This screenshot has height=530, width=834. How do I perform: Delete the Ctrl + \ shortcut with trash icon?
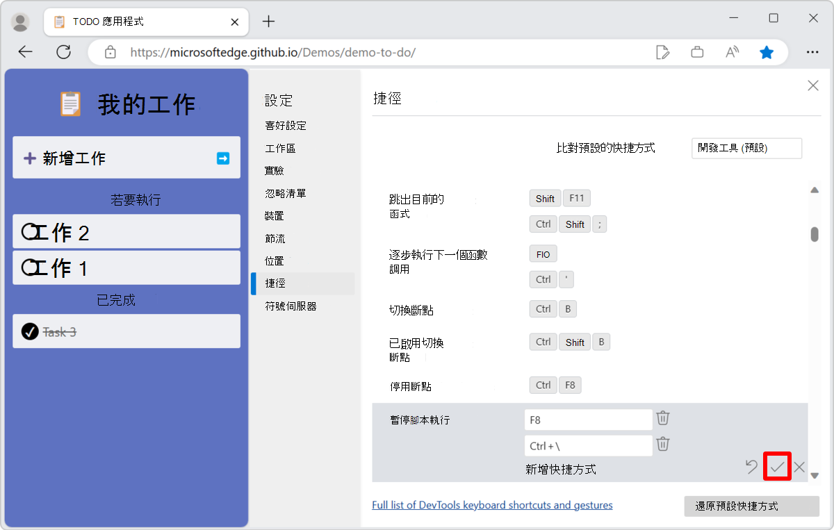[x=662, y=445]
